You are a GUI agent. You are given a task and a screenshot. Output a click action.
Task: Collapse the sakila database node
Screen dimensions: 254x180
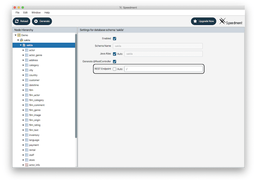18,40
